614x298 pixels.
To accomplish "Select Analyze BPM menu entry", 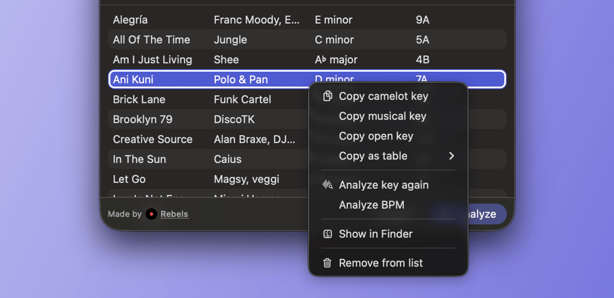I will (371, 205).
